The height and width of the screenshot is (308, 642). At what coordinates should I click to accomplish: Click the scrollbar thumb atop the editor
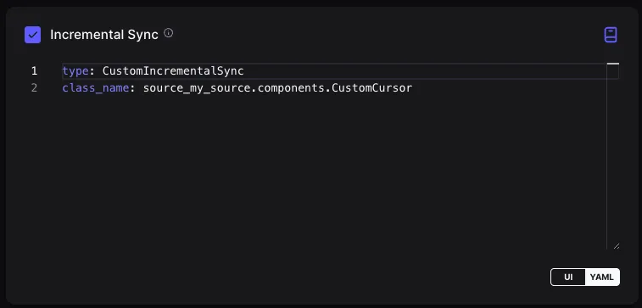click(x=613, y=64)
